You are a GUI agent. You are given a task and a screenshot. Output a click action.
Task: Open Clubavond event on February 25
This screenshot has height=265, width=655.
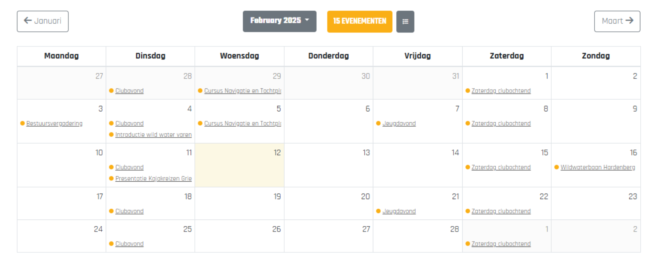pyautogui.click(x=129, y=244)
